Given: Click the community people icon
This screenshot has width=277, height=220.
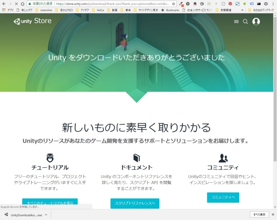Looking at the screenshot, I should [223, 158].
